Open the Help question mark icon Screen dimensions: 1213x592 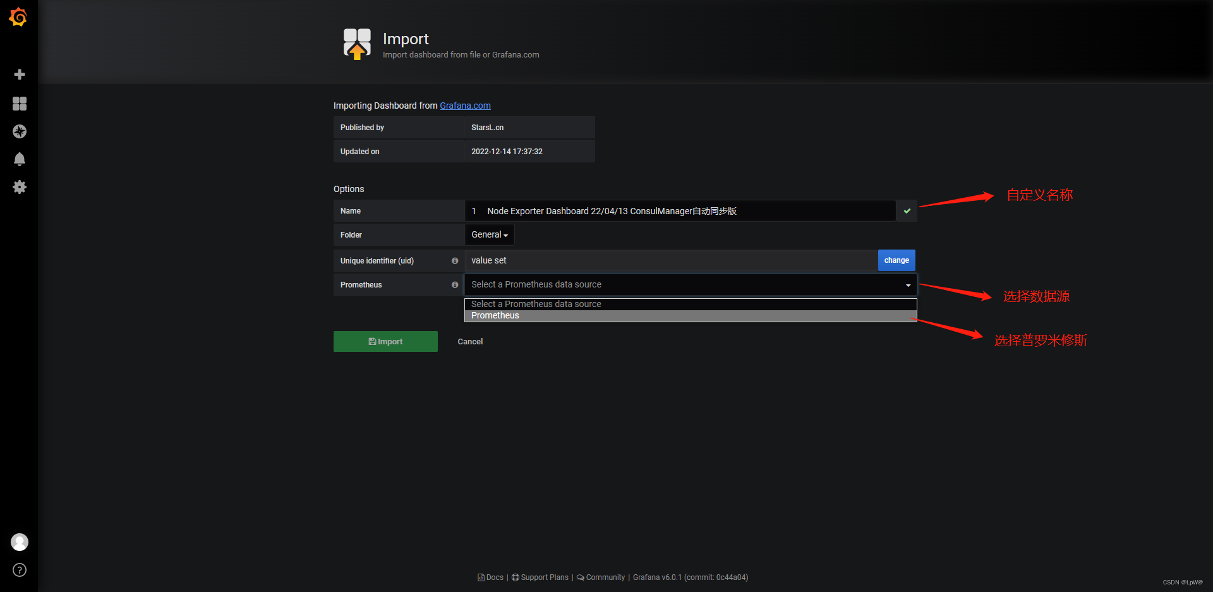click(20, 570)
